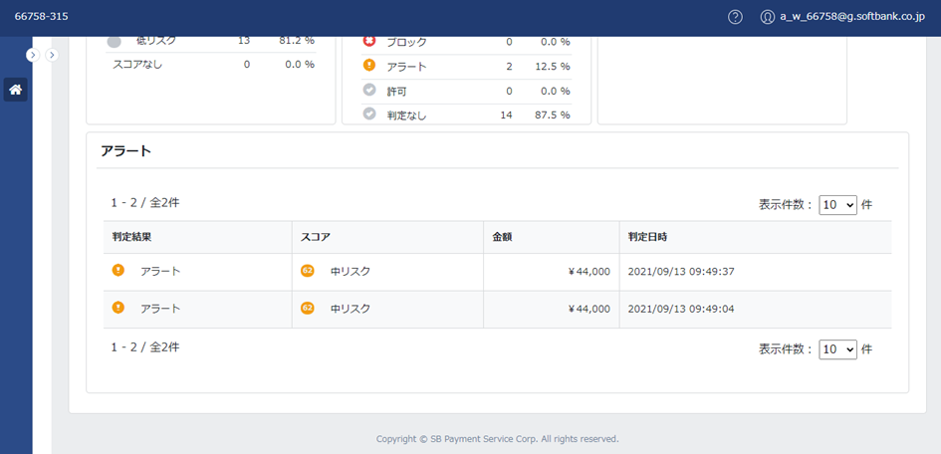Click orange alert icon in summary list
Viewport: 941px width, 454px height.
tap(369, 66)
